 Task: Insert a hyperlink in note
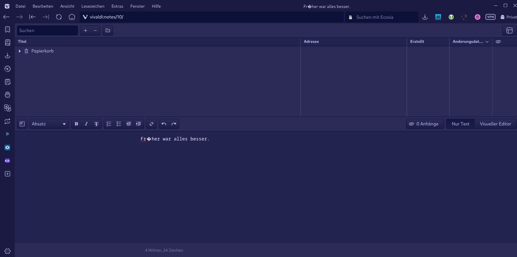point(151,124)
